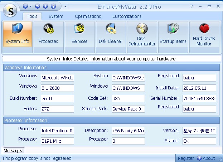This screenshot has height=162, width=223.
Task: Click the Windows Information section header
Action: (x=112, y=67)
